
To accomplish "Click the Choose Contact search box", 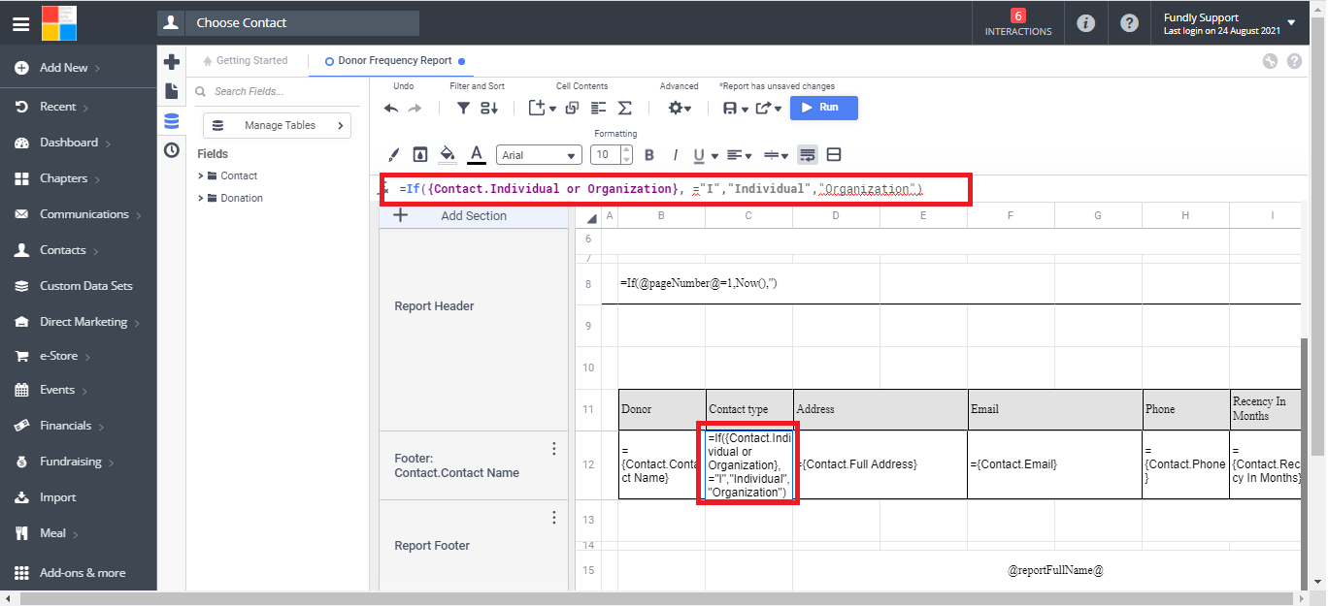I will tap(302, 23).
